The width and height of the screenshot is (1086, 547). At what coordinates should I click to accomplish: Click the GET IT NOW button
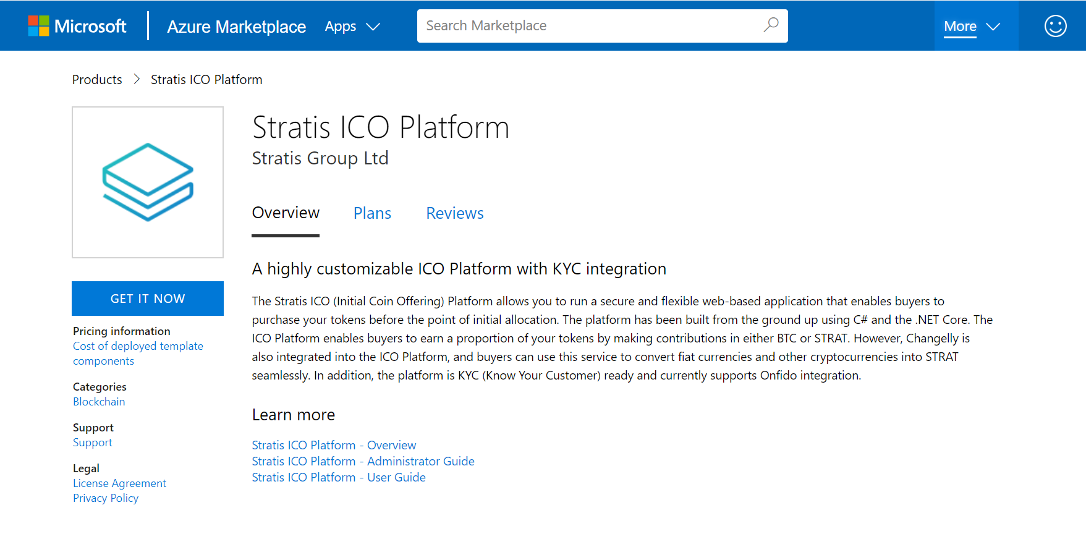pos(148,299)
